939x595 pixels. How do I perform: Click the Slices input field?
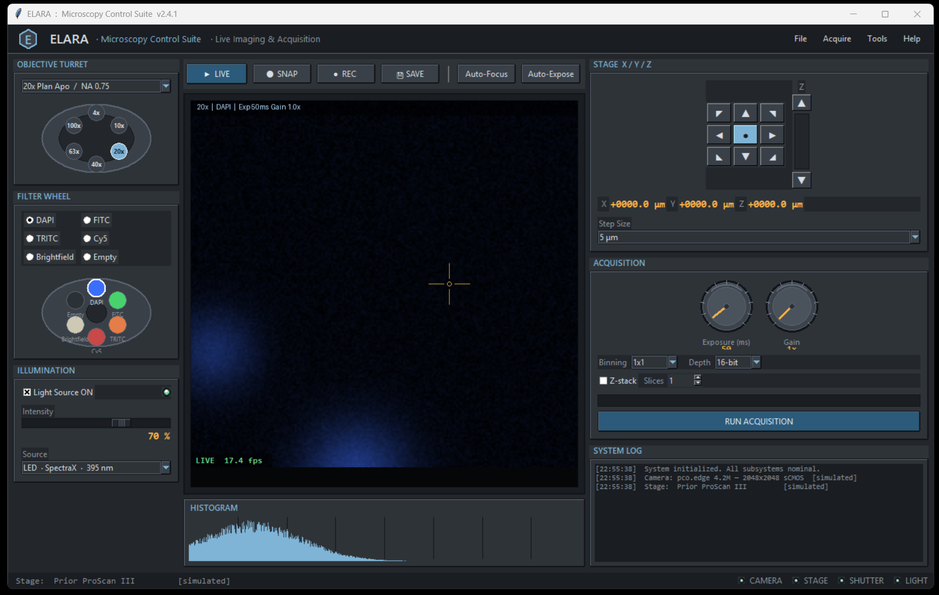click(x=681, y=381)
